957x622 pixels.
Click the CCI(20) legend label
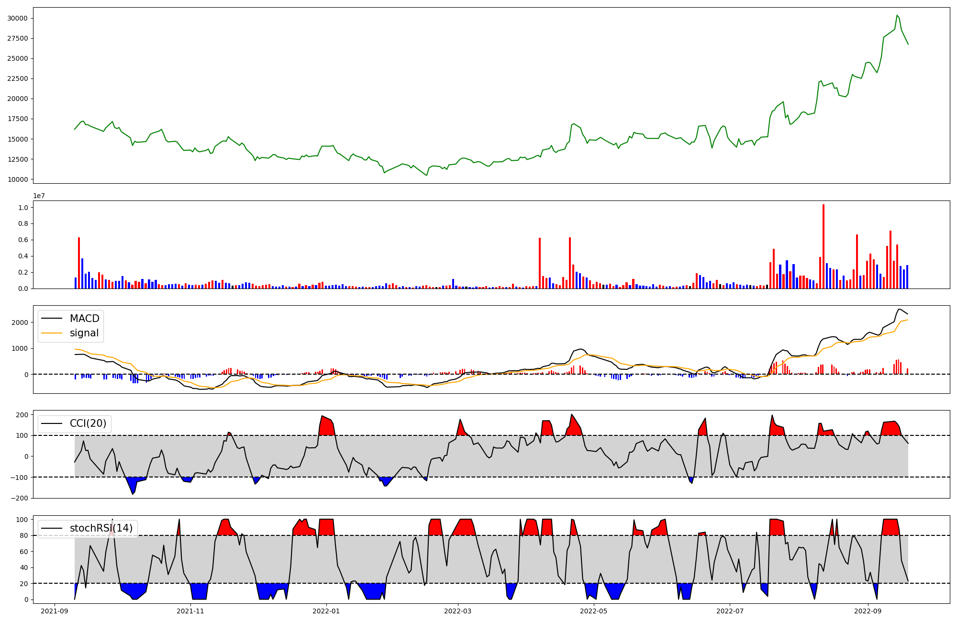[88, 423]
